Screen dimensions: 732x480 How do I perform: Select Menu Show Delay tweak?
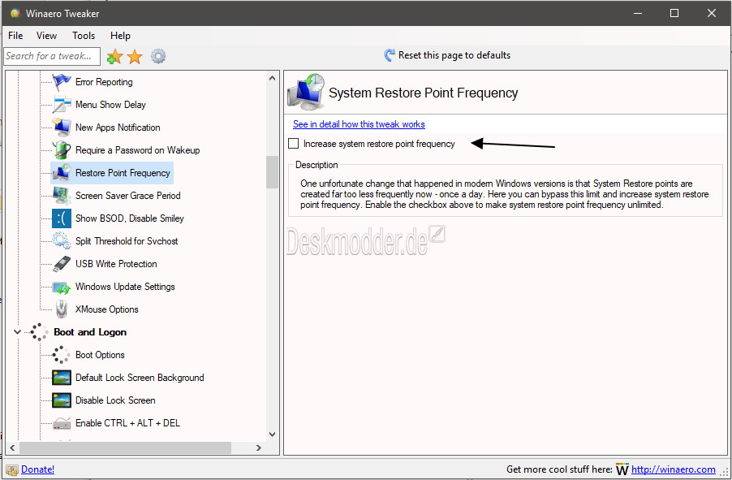coord(110,105)
